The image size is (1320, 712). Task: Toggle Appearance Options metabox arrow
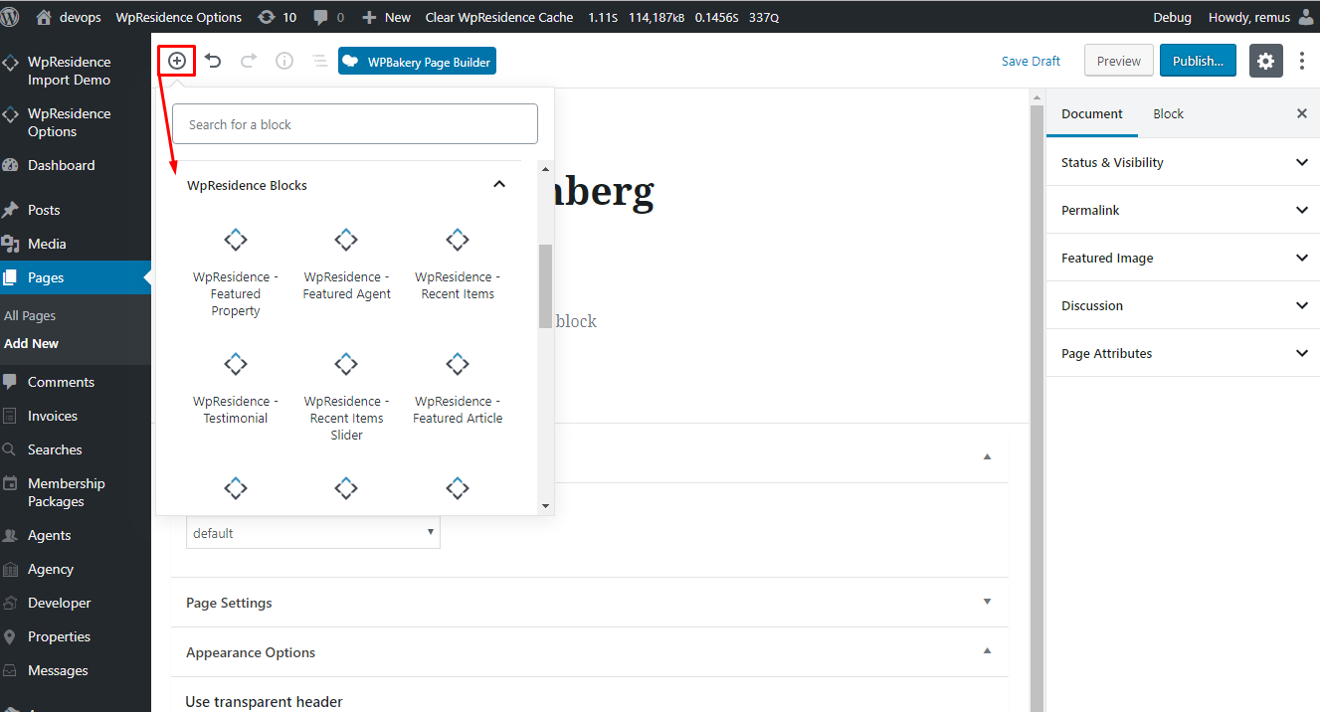[x=987, y=651]
